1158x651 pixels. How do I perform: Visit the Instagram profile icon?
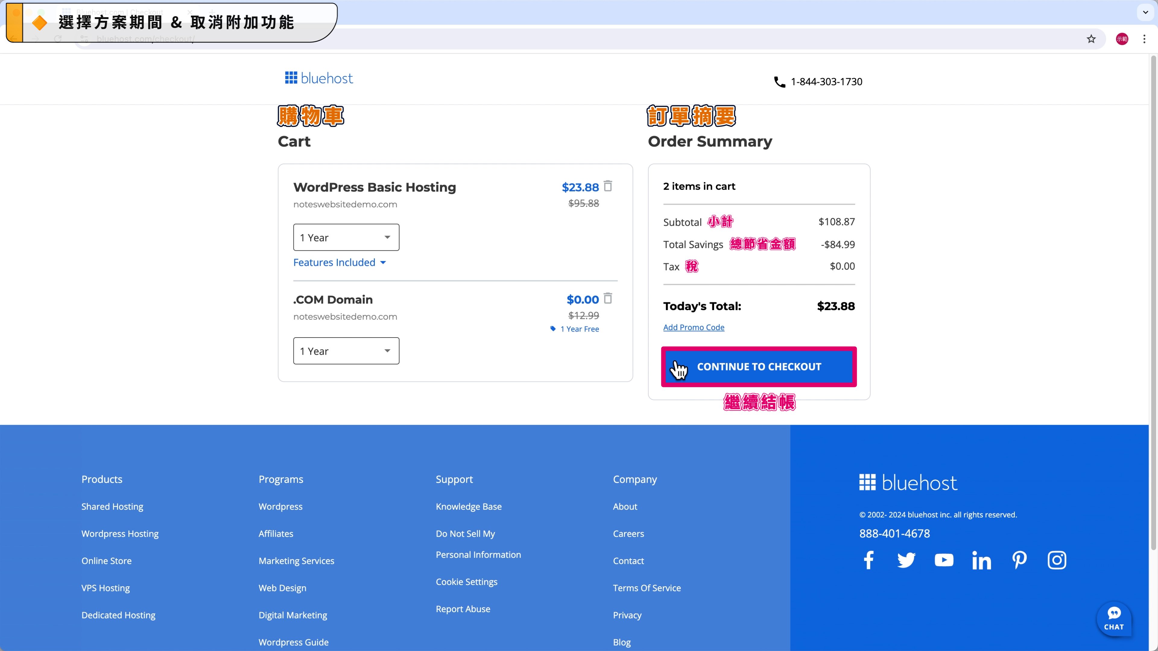(1057, 560)
